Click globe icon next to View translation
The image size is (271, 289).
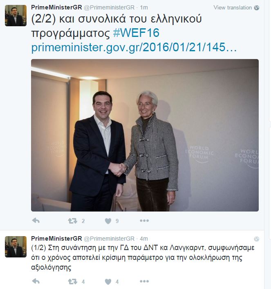click(x=256, y=8)
